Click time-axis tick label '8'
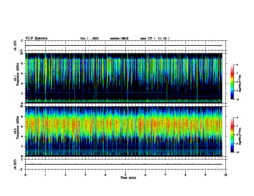Image resolution: width=254 pixels, height=196 pixels. [185, 175]
